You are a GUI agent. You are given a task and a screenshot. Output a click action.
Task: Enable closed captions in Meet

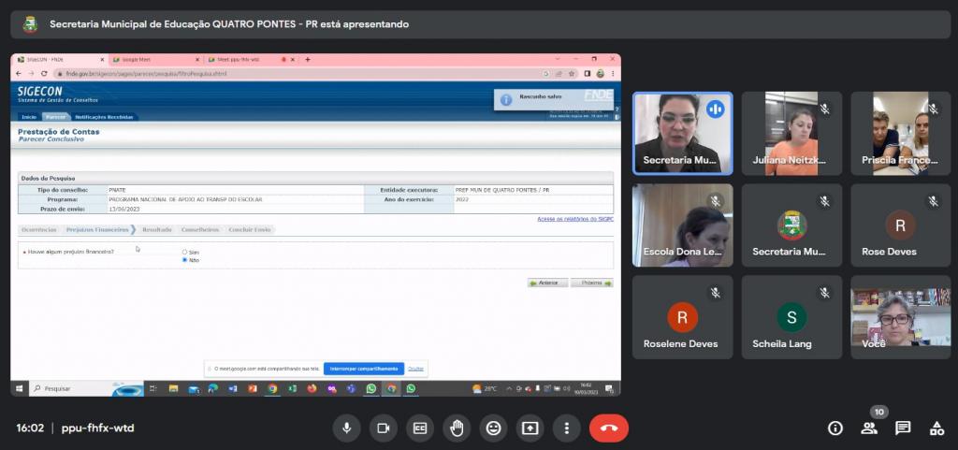420,428
